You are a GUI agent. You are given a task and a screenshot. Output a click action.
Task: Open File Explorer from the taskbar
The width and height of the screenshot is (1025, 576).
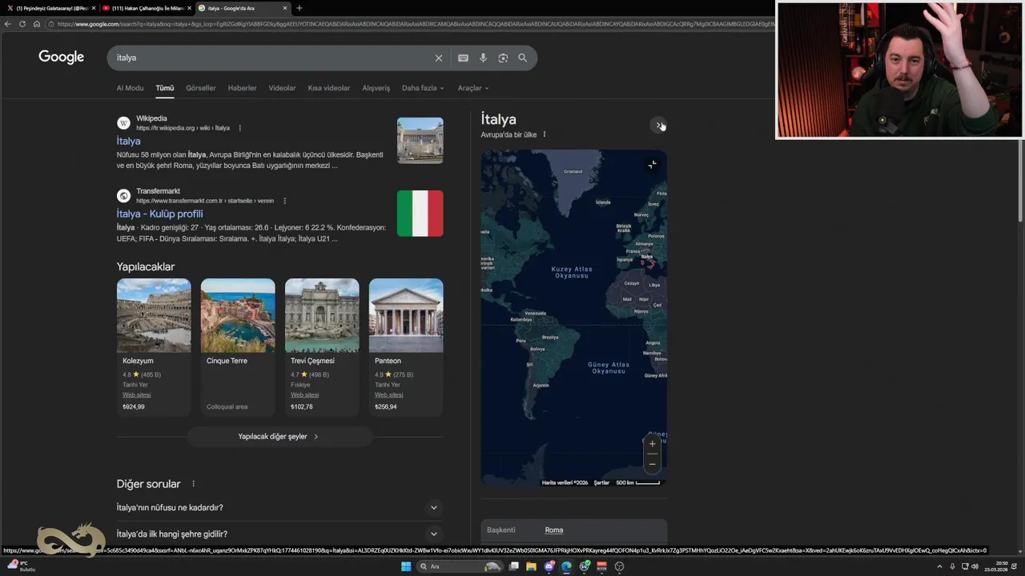point(531,566)
